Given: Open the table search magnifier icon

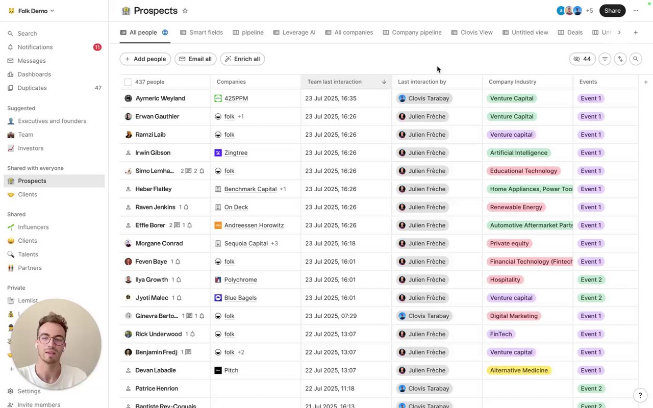Looking at the screenshot, I should click(x=636, y=59).
